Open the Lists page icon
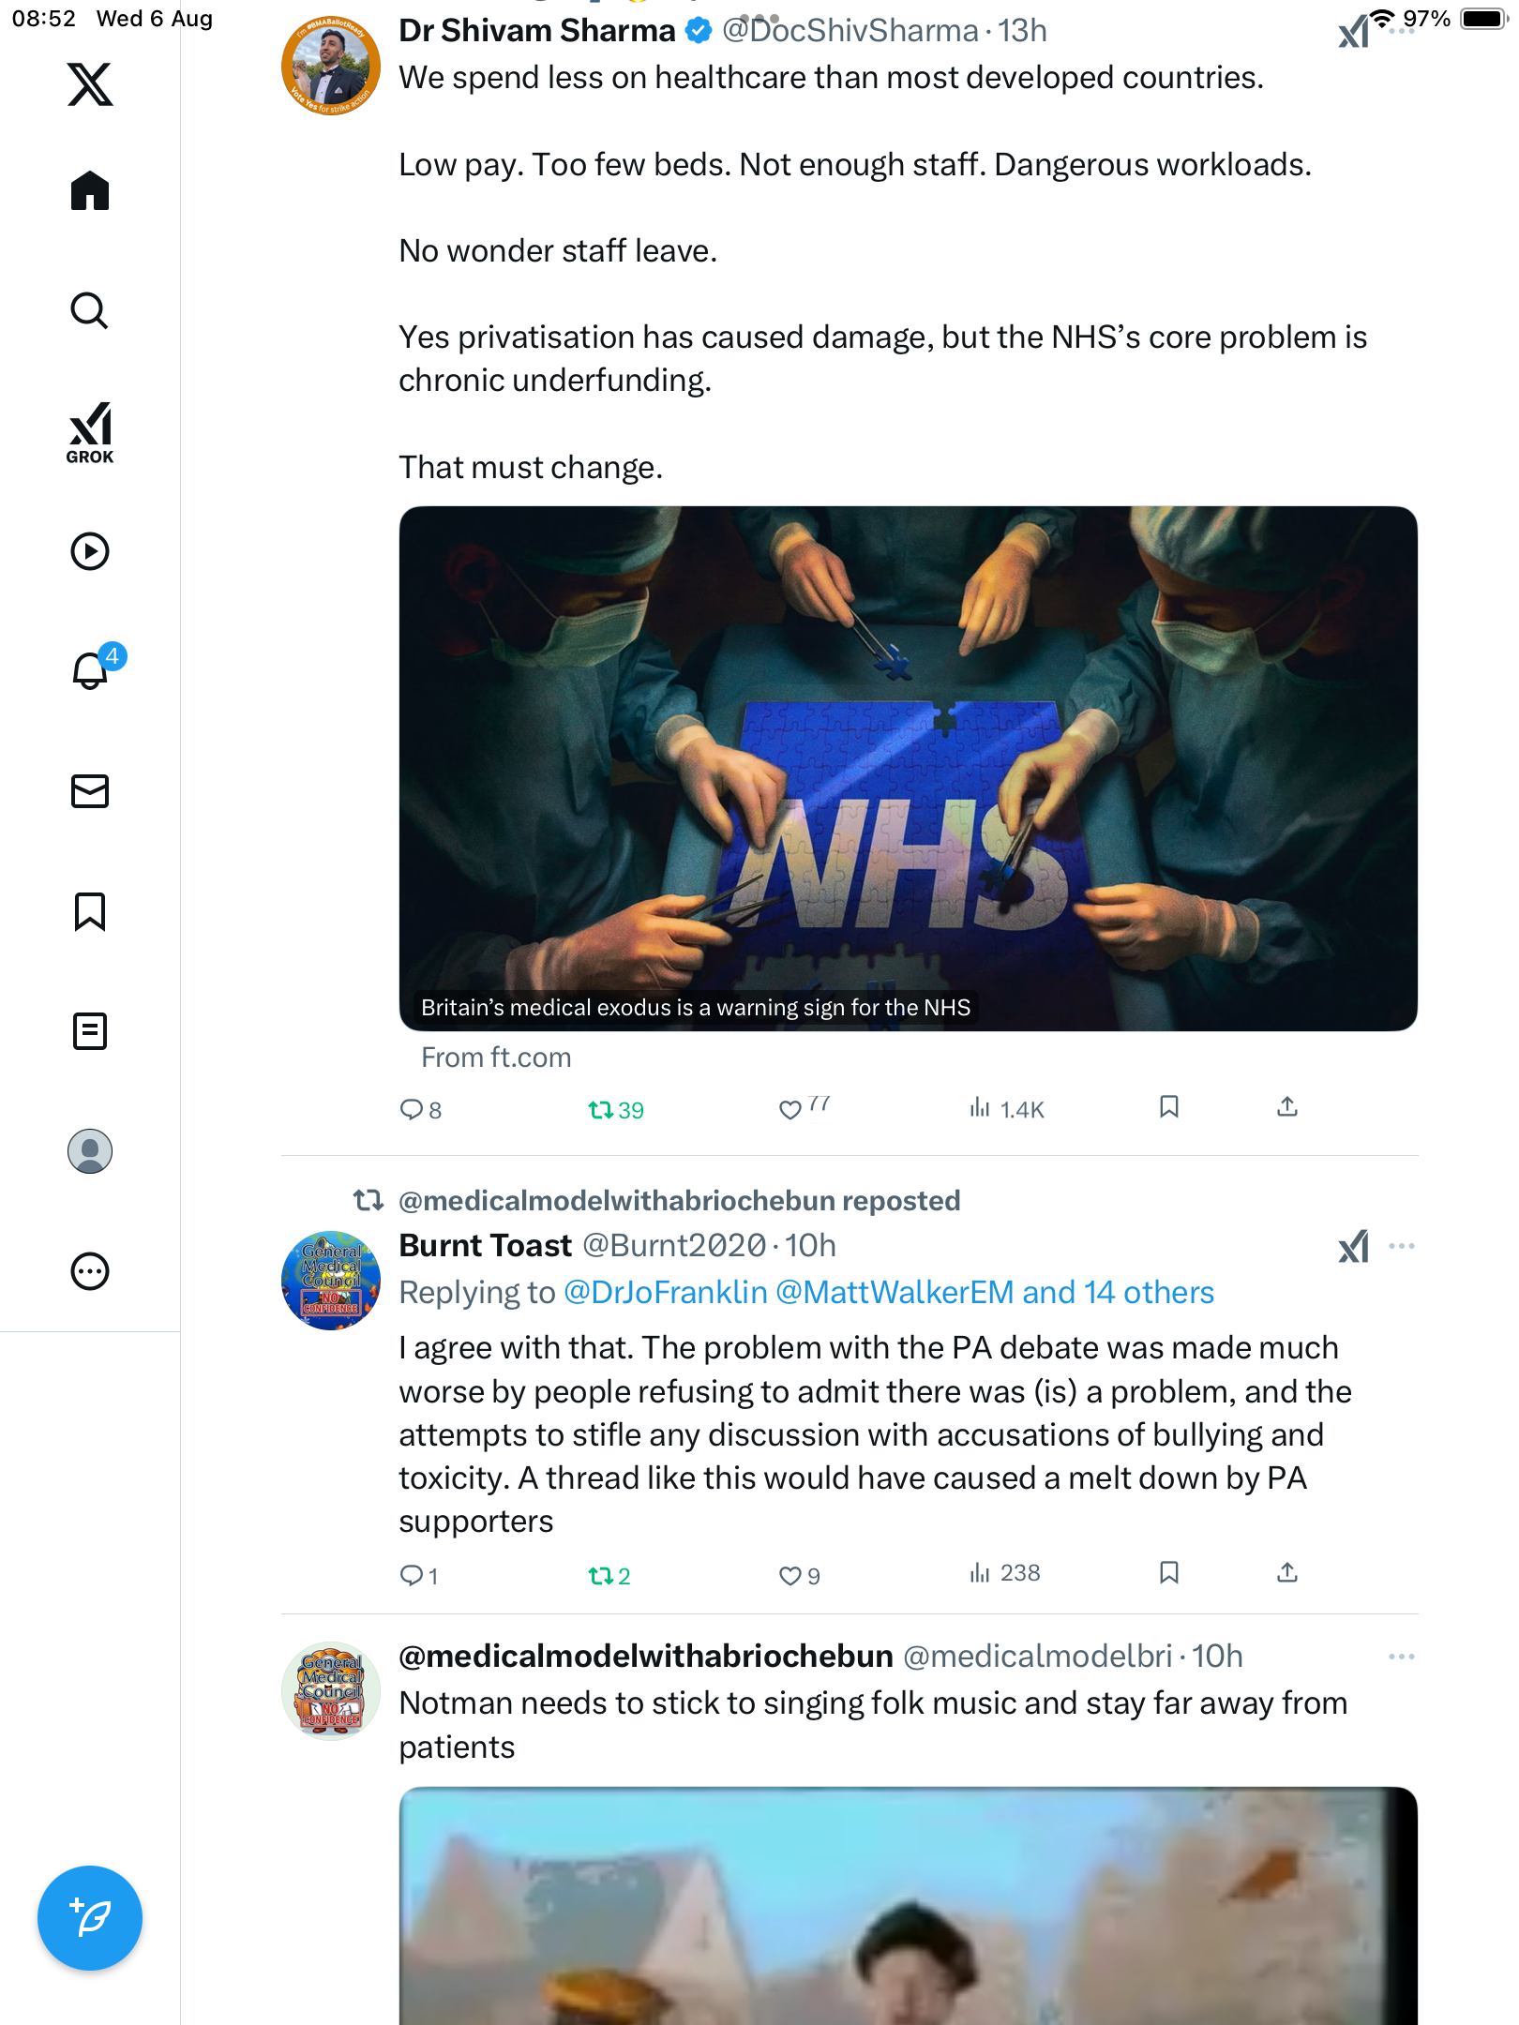 (90, 1031)
